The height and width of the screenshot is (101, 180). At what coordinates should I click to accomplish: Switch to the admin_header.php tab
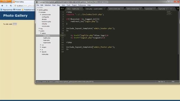pos(133,9)
